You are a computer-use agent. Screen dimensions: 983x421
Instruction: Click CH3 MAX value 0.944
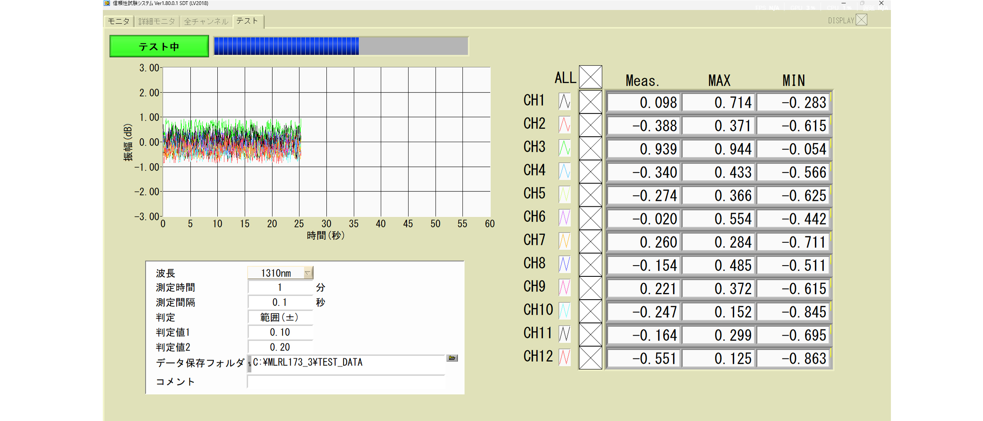(x=718, y=149)
